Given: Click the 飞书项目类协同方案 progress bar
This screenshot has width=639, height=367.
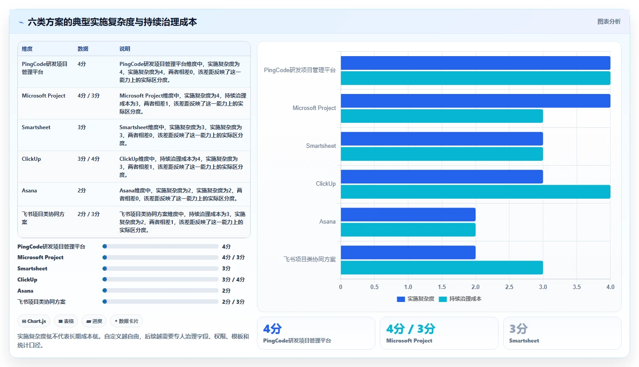Looking at the screenshot, I should pos(160,302).
